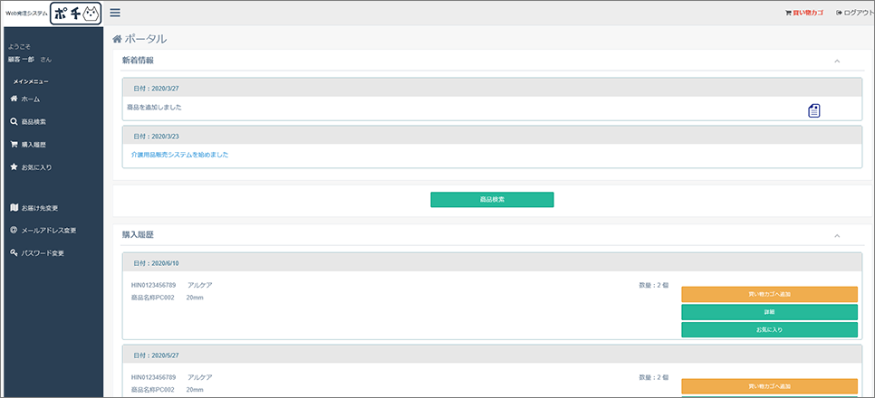Click the document icon in the 2020/3/27 news
Viewport: 875px width, 398px height.
click(814, 111)
